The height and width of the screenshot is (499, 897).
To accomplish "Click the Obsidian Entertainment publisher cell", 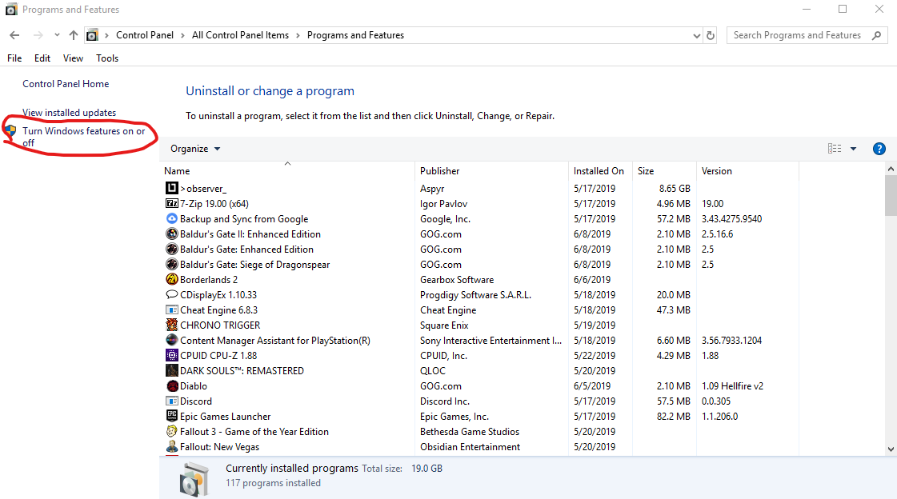I will (470, 446).
